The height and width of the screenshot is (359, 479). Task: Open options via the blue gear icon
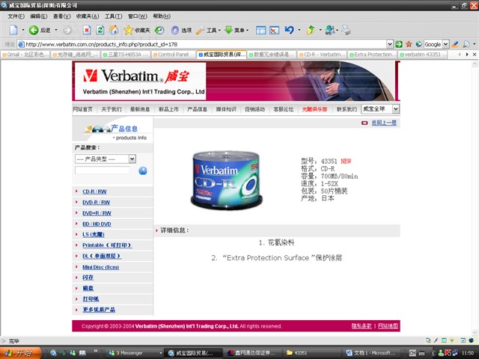[174, 30]
